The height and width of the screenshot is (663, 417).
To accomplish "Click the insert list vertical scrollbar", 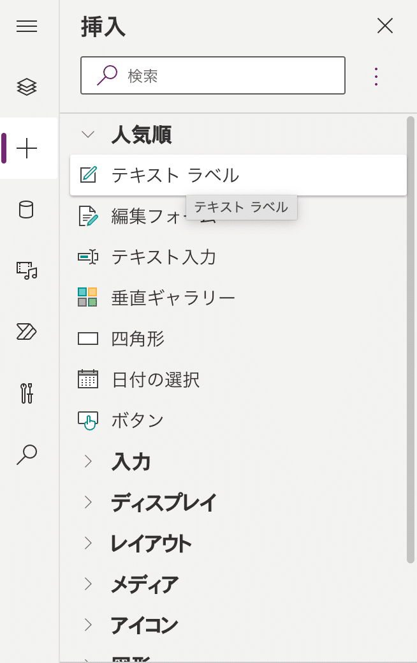I will tap(411, 339).
